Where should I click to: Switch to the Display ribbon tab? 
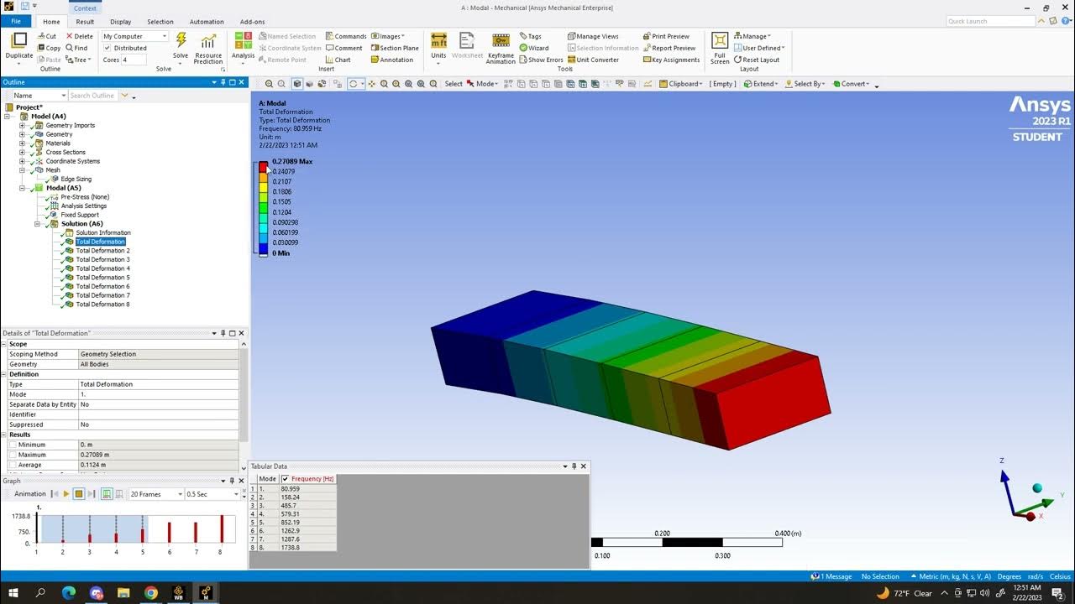pos(120,22)
